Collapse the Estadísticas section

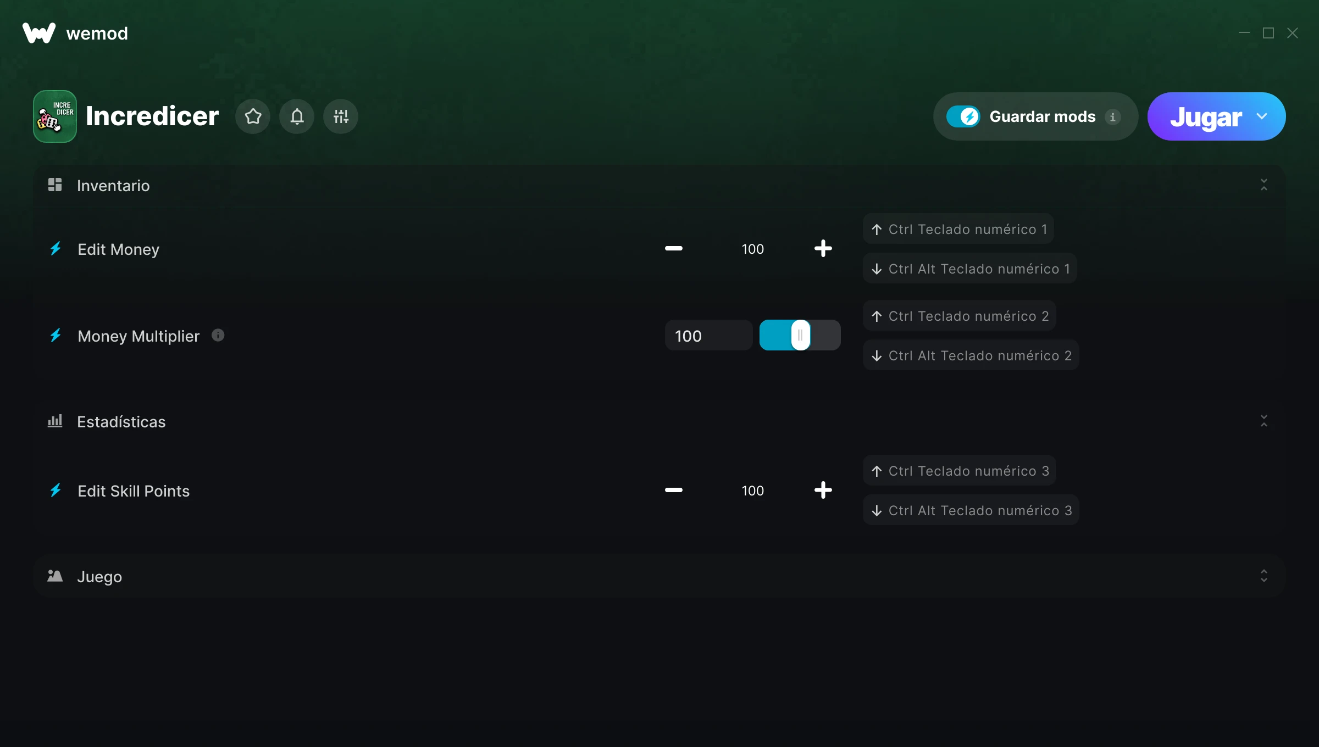click(1263, 421)
